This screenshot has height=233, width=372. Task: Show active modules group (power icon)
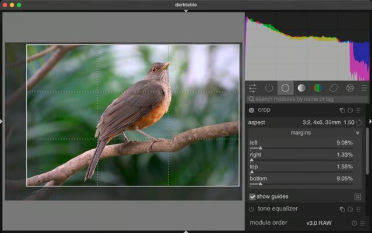269,88
